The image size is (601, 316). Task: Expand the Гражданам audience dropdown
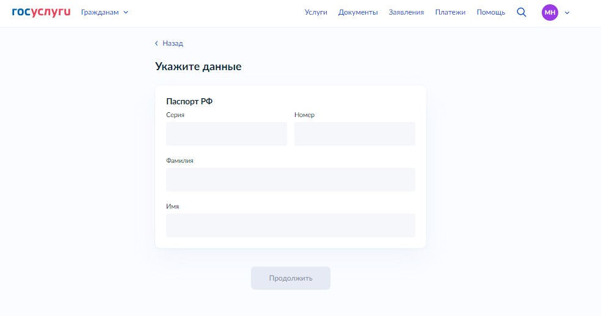coord(100,12)
